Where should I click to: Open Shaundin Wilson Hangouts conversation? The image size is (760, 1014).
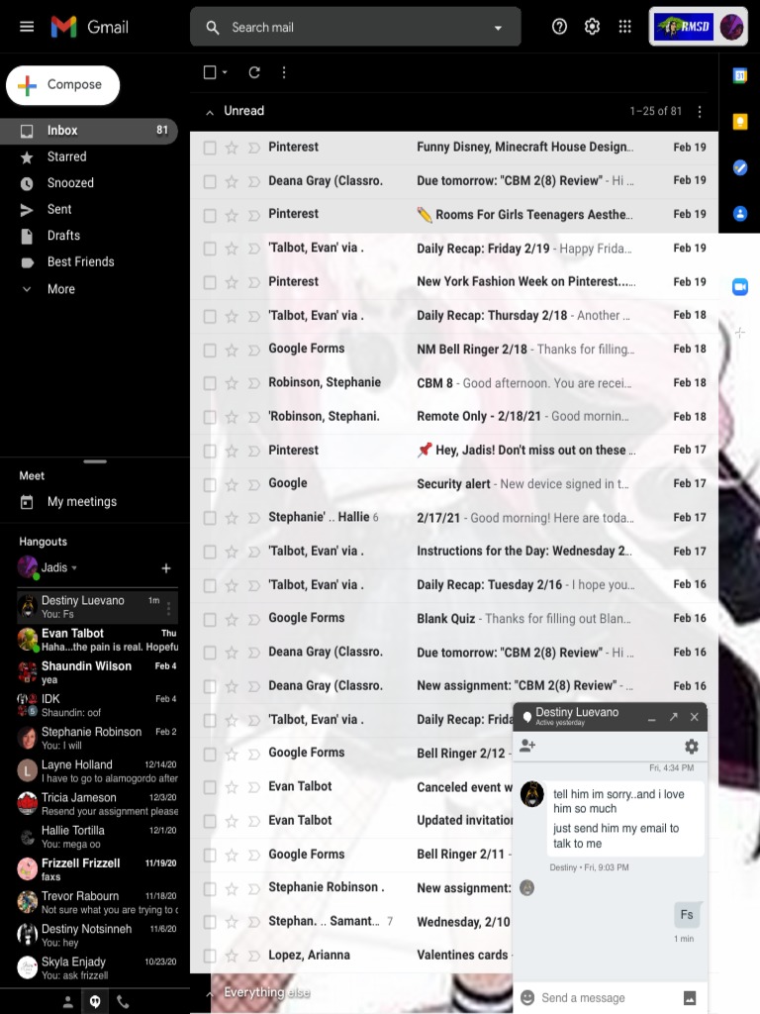(x=97, y=672)
